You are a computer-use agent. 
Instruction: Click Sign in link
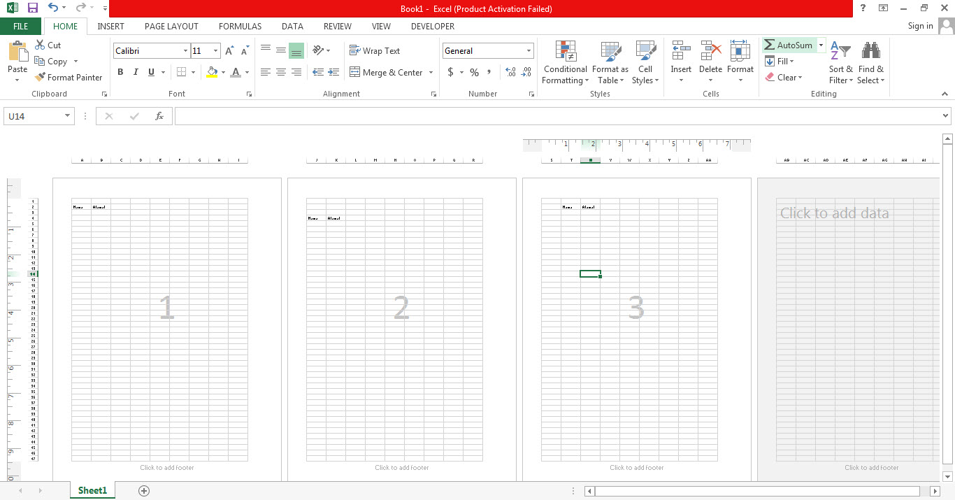point(920,26)
